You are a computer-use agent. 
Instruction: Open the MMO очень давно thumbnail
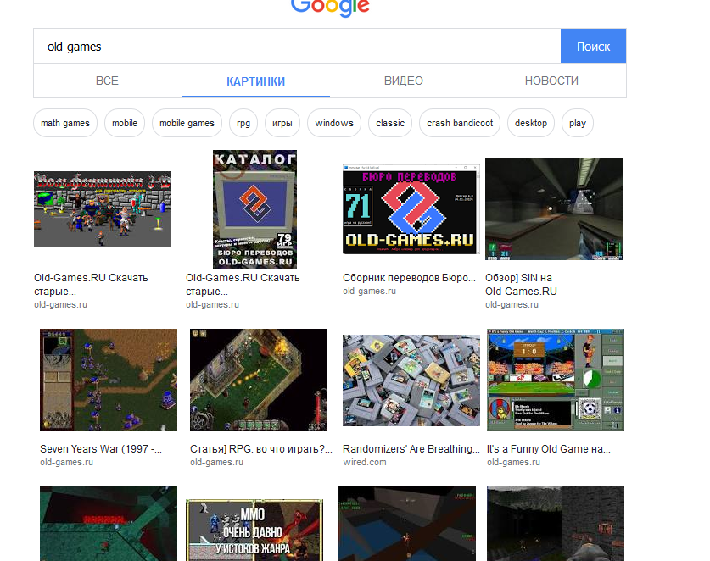[254, 530]
